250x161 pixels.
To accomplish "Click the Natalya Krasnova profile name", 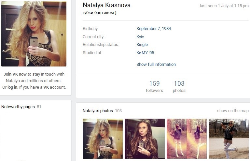I will (106, 5).
